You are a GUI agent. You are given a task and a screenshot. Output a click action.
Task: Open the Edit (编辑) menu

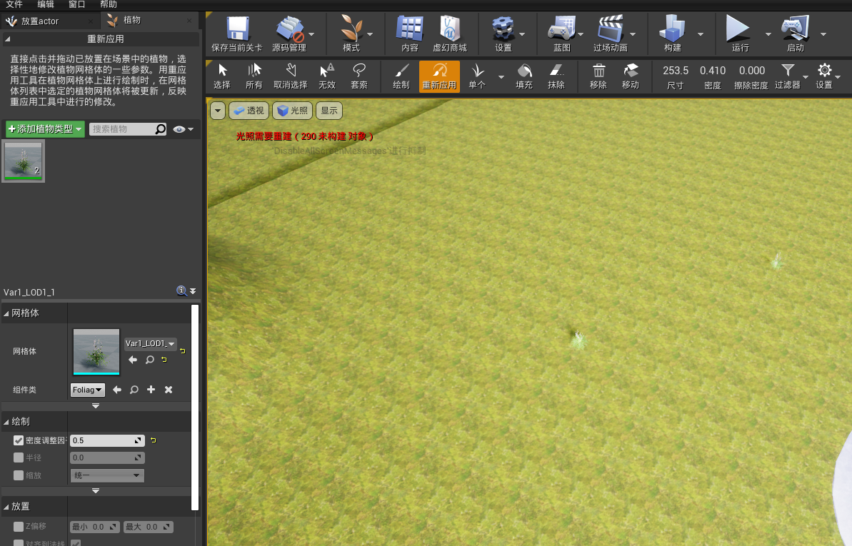(x=46, y=4)
